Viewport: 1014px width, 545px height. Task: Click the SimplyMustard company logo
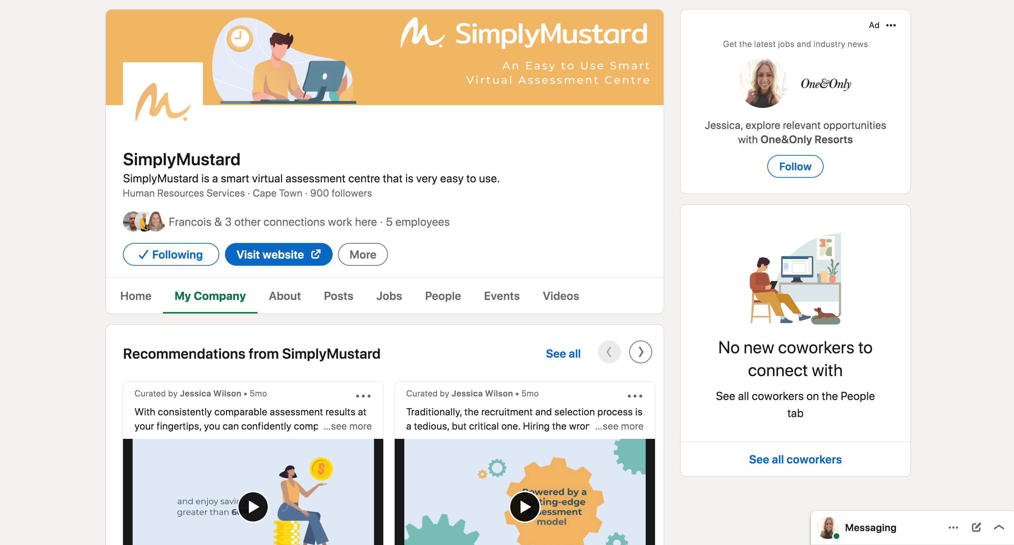click(163, 102)
